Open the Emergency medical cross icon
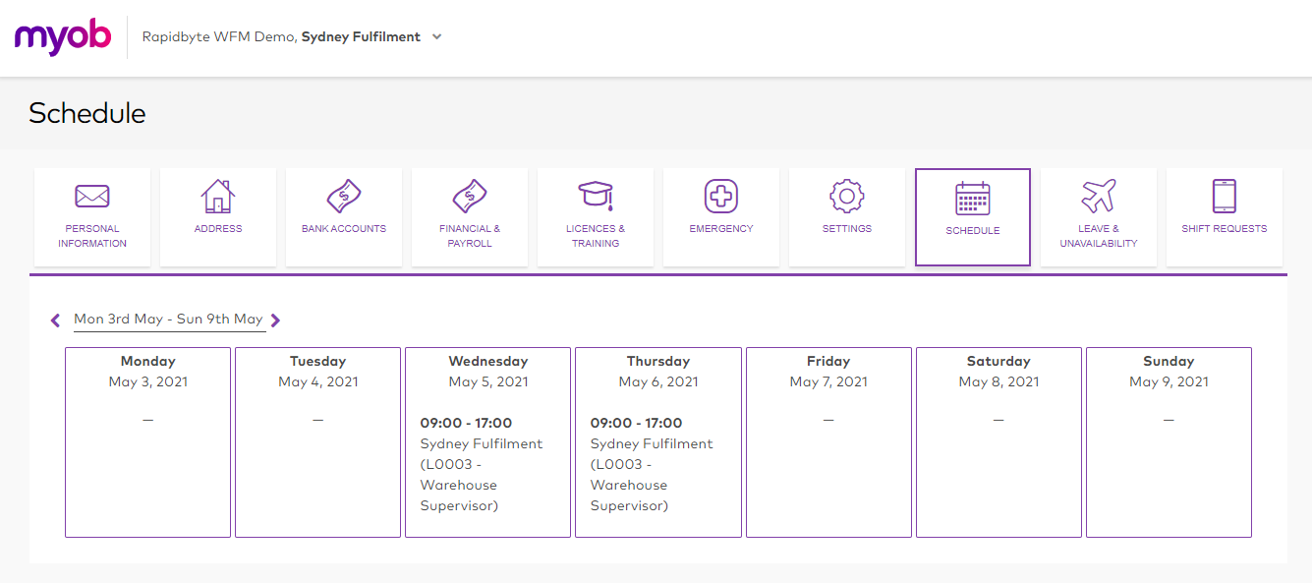Viewport: 1312px width, 583px height. point(721,197)
